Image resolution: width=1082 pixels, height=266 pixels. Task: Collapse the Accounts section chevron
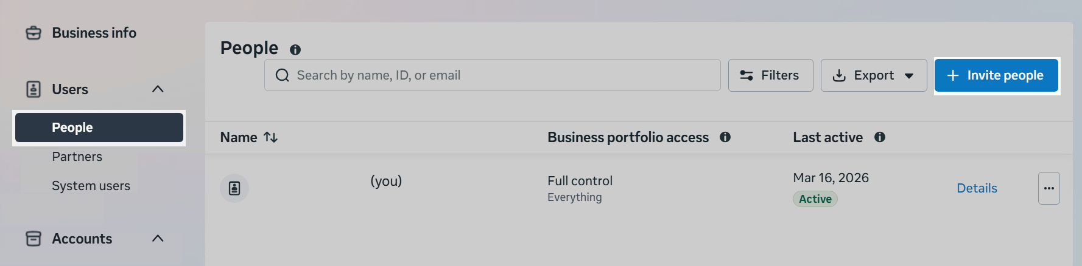coord(158,239)
